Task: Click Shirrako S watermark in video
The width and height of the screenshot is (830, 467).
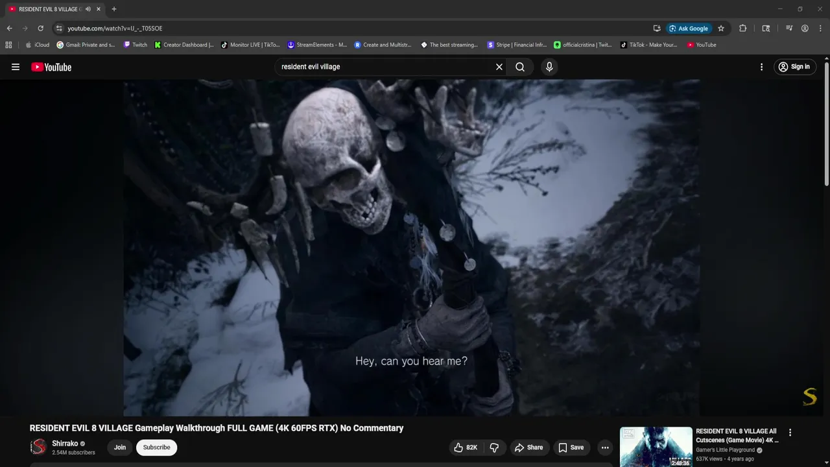Action: (810, 396)
